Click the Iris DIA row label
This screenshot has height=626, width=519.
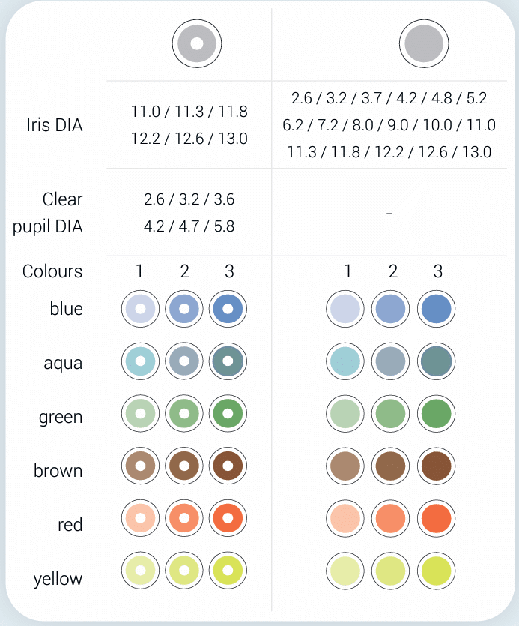[x=54, y=125]
